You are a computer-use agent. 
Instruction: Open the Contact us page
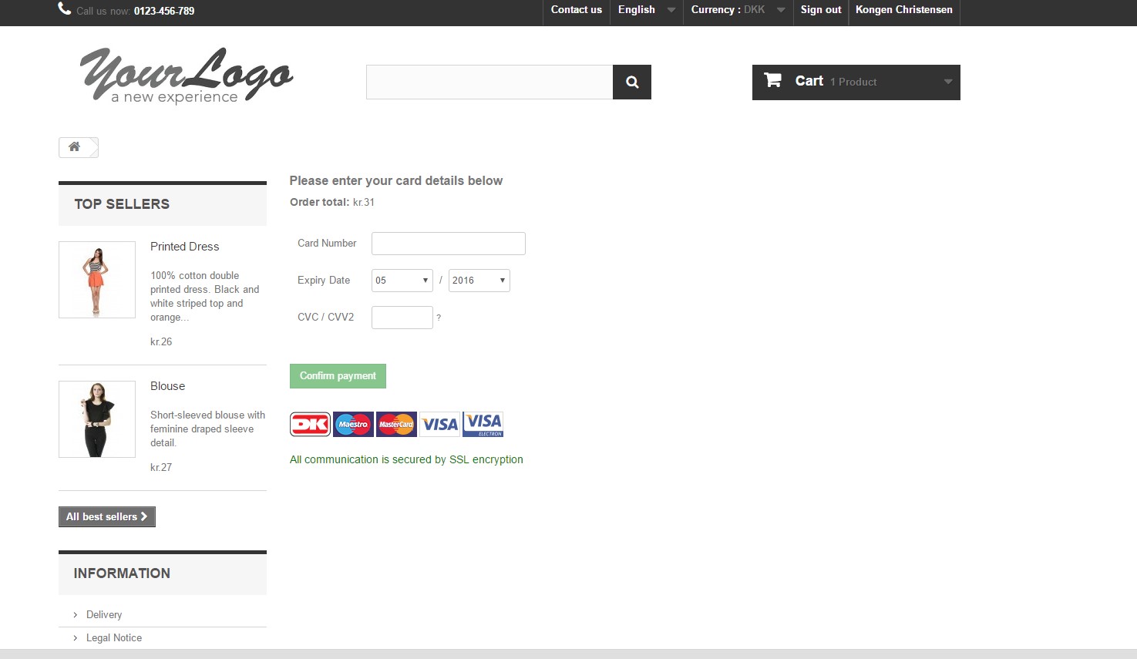577,10
